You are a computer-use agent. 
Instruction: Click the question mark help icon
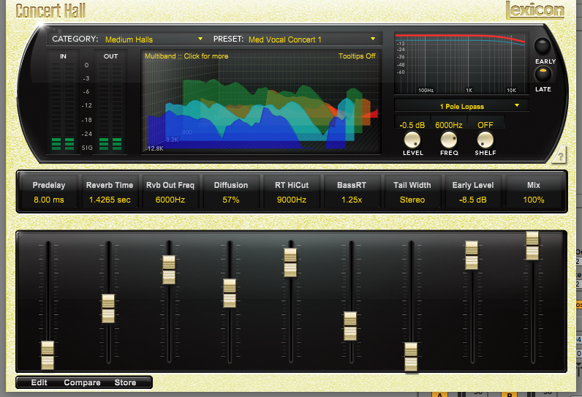559,155
